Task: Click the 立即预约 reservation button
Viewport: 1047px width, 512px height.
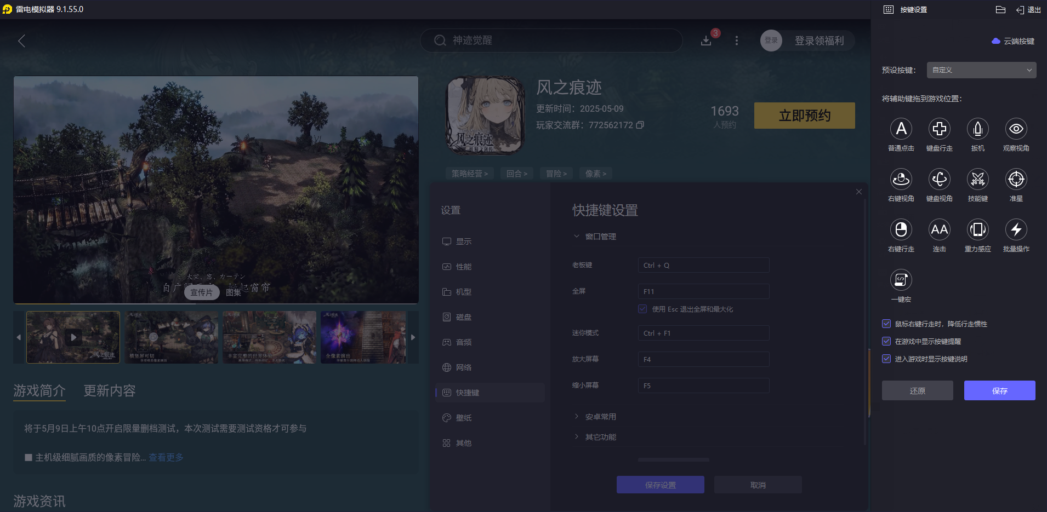Action: click(x=804, y=116)
